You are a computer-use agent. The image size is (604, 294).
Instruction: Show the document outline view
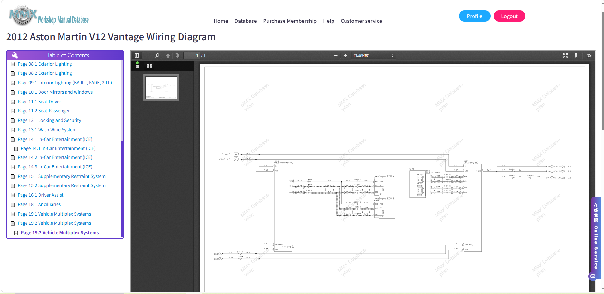pos(137,66)
